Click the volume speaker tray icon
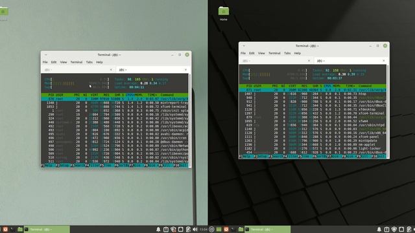415x233 pixels. click(195, 229)
